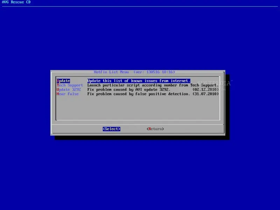Select the highlighted Update menu entry
280x210 pixels.
[x=63, y=81]
